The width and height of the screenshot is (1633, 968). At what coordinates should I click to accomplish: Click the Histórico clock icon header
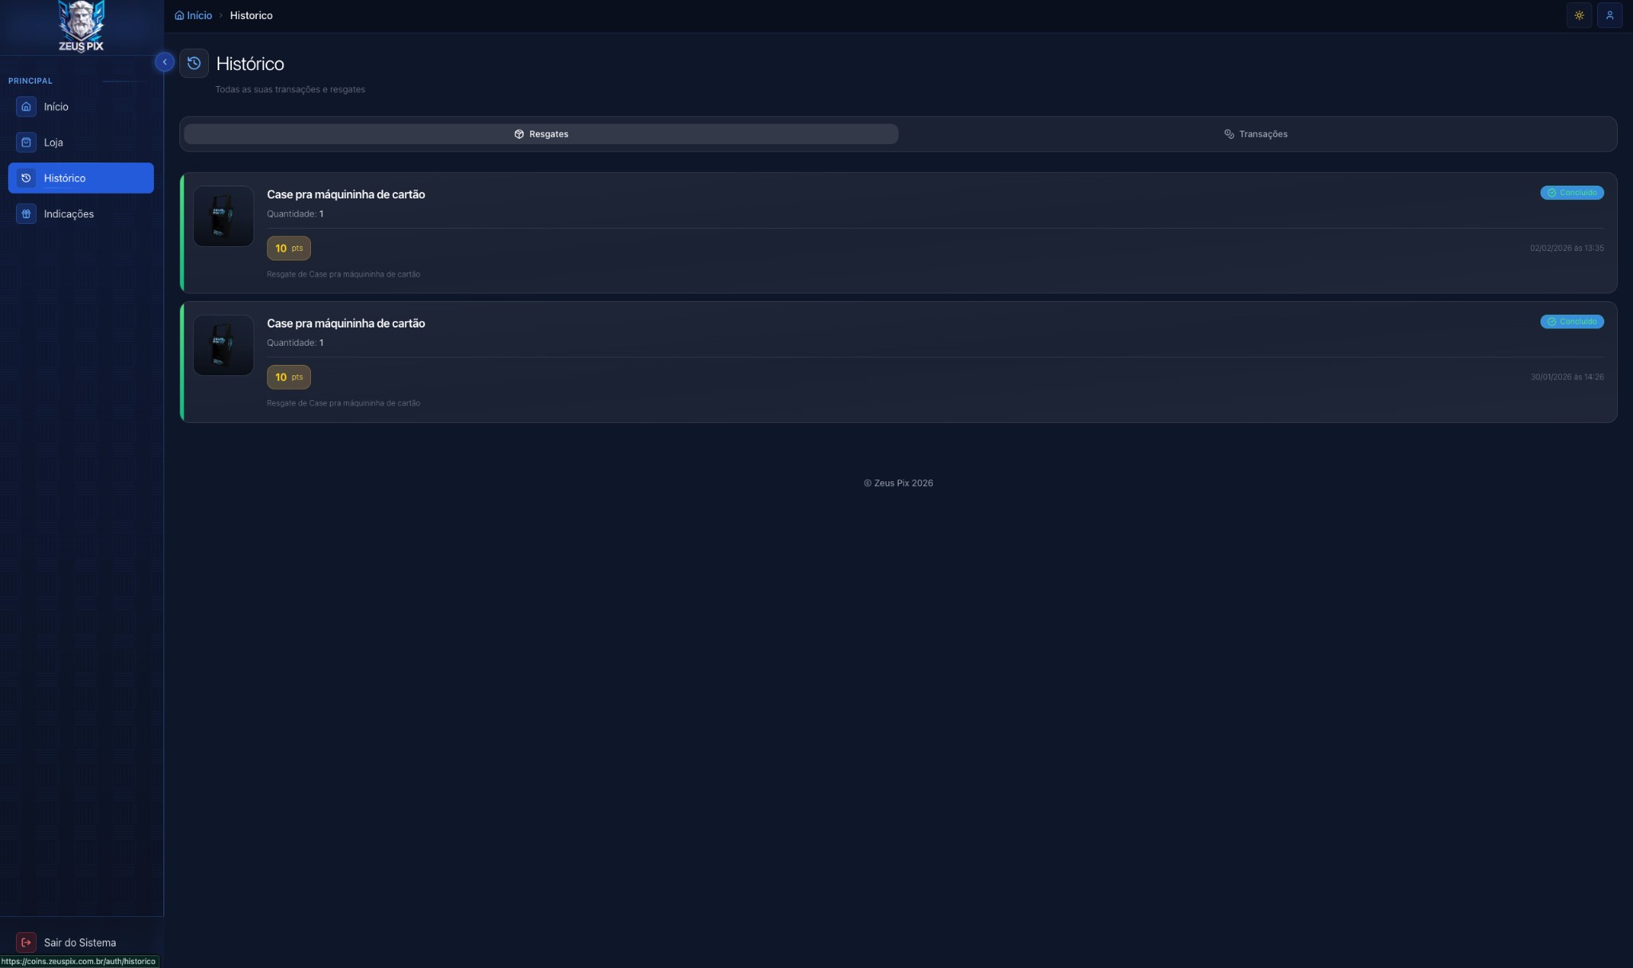pos(194,64)
